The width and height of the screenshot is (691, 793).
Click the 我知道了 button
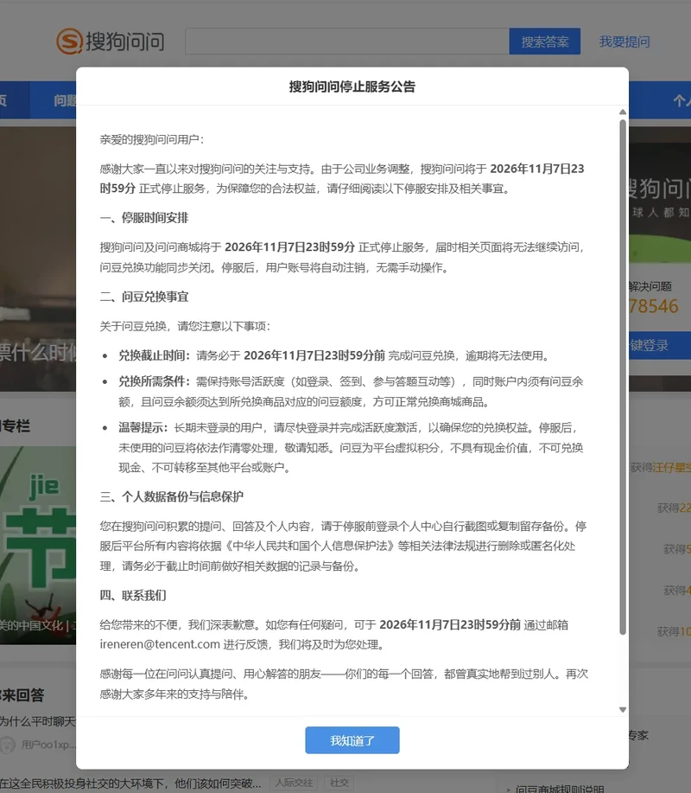click(x=352, y=740)
